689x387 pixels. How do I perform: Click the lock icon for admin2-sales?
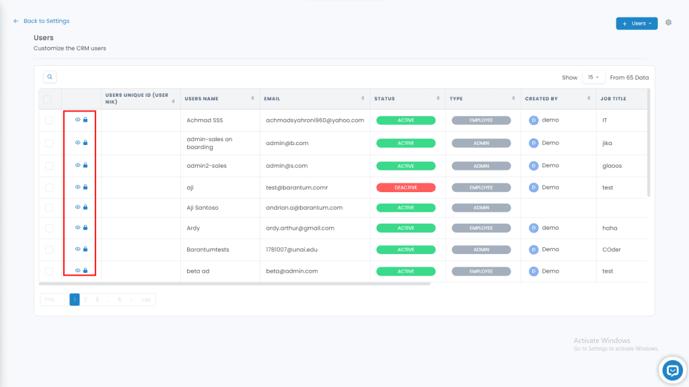click(x=85, y=165)
